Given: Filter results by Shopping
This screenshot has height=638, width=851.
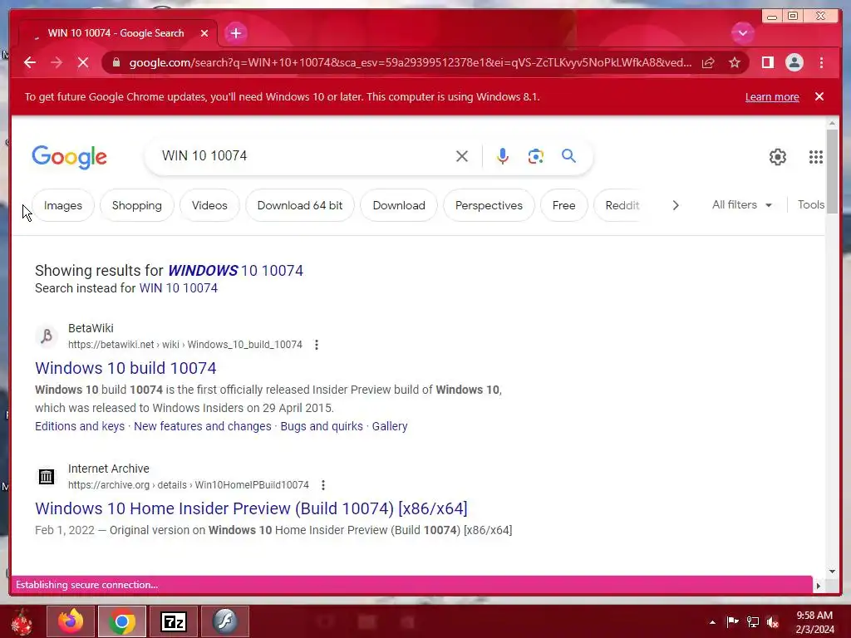Looking at the screenshot, I should click(x=137, y=206).
